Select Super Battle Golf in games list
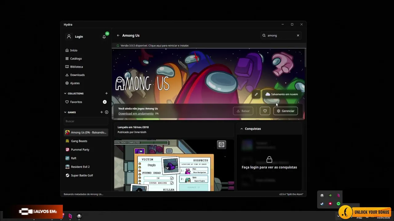Screen dimensions: 394x221 pyautogui.click(x=86, y=176)
